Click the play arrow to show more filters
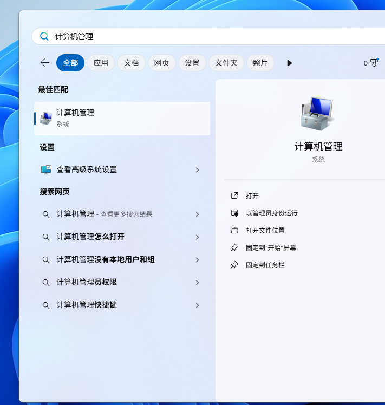The width and height of the screenshot is (385, 405). point(289,63)
